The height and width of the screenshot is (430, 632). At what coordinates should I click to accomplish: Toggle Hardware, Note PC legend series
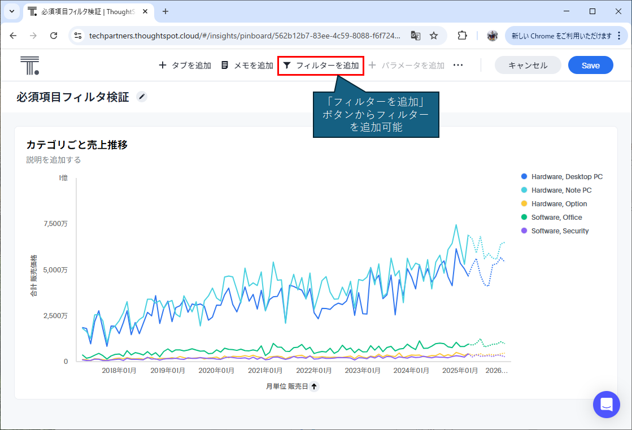tap(561, 190)
